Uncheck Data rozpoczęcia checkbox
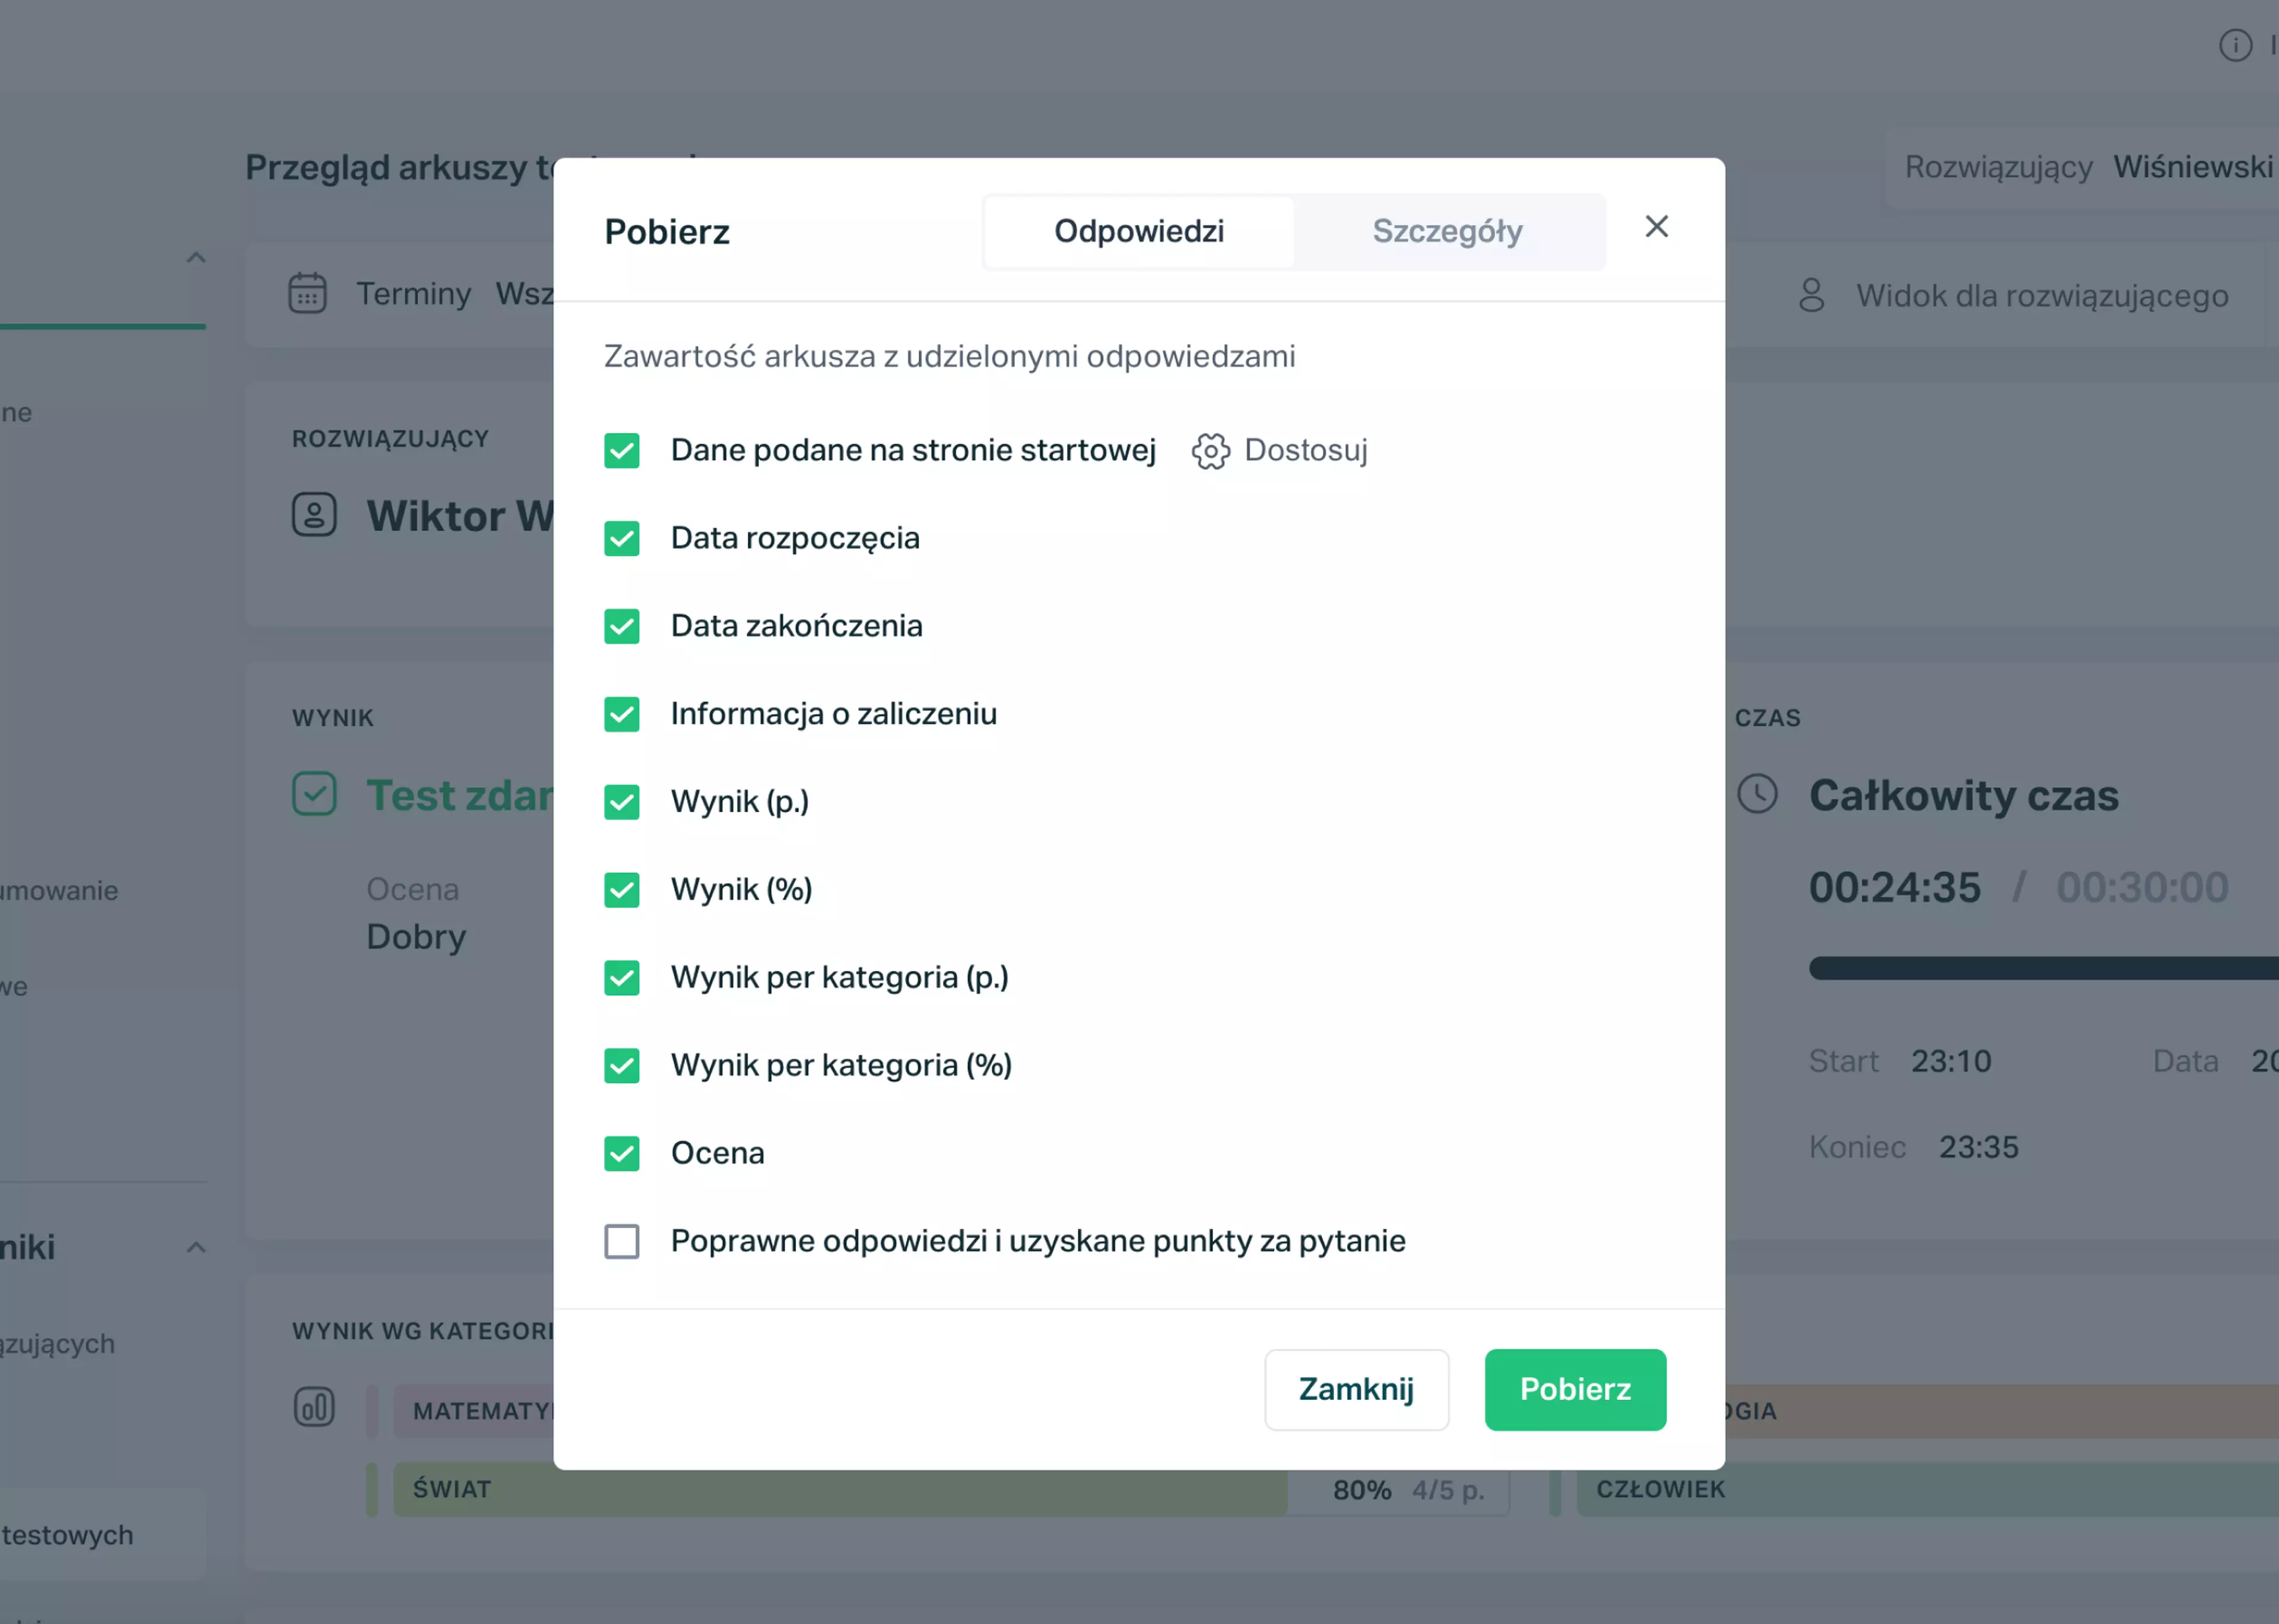This screenshot has height=1624, width=2279. click(x=621, y=538)
